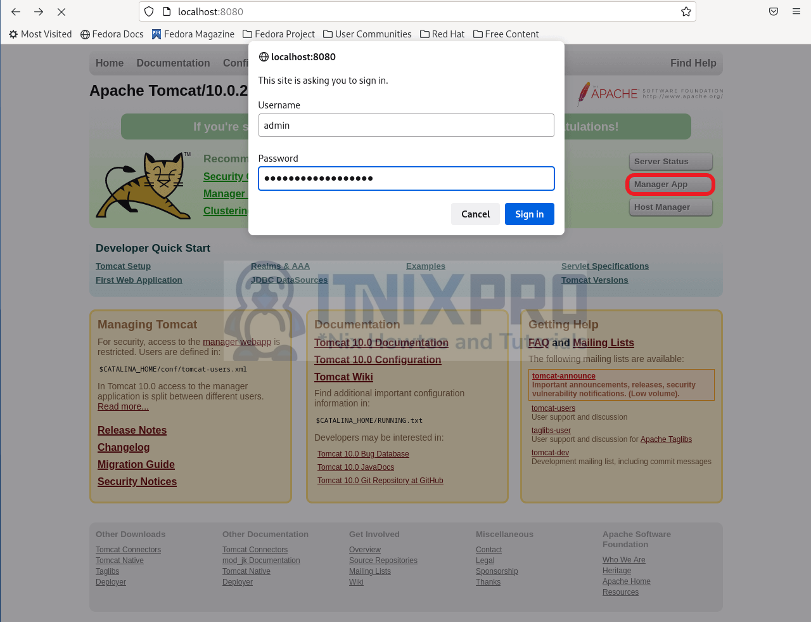Viewport: 811px width, 622px height.
Task: Open the Contact link under Miscellaneous
Action: [489, 550]
